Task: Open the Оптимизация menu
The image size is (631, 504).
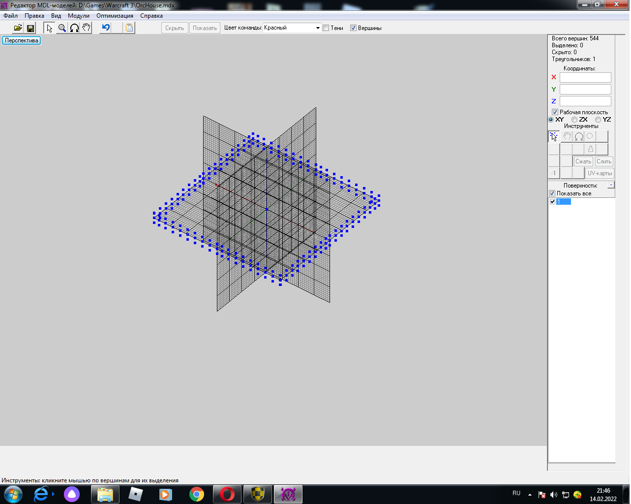Action: pyautogui.click(x=115, y=16)
